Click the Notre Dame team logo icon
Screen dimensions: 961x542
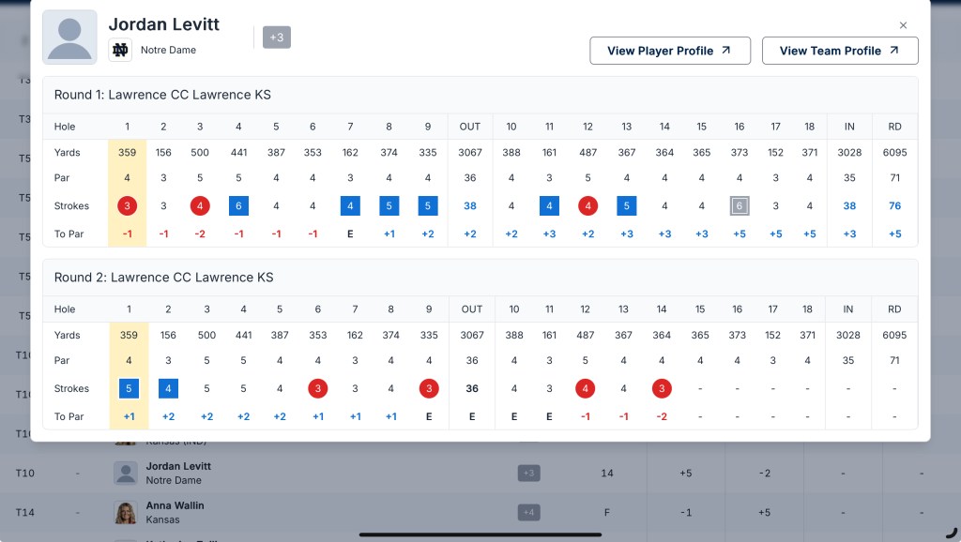coord(120,51)
